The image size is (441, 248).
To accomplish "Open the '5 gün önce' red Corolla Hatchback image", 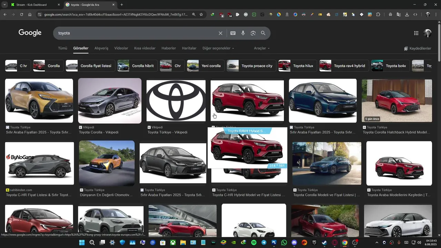I will 397,101.
